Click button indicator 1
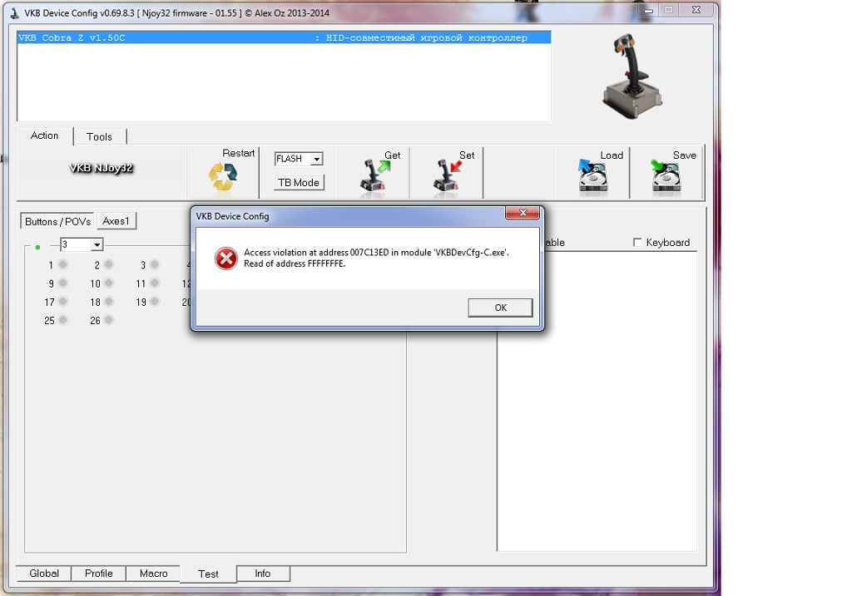The width and height of the screenshot is (852, 596). 63,264
